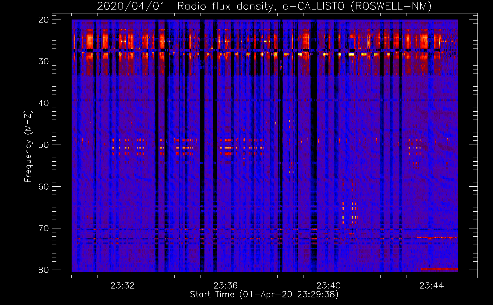The image size is (493, 305).
Task: Click the frequency tick label "80"
Action: coord(44,270)
